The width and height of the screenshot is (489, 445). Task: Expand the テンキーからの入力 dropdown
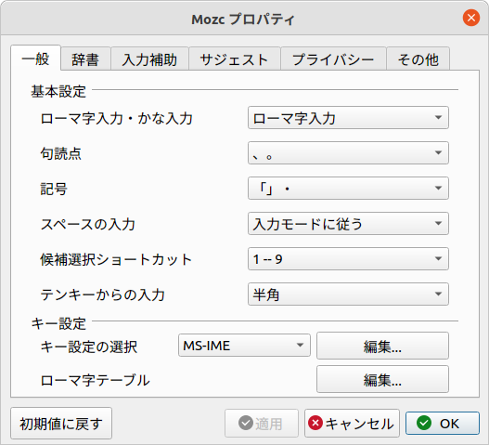[348, 294]
